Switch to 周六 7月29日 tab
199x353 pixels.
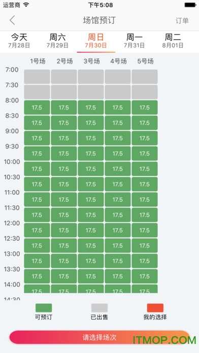(x=57, y=41)
